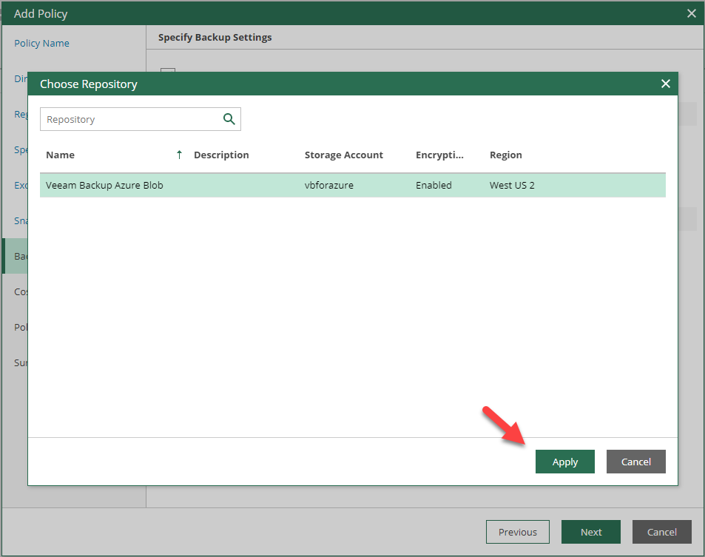This screenshot has height=557, width=705.
Task: Click the Enabled encryption value of the repository
Action: pyautogui.click(x=434, y=185)
